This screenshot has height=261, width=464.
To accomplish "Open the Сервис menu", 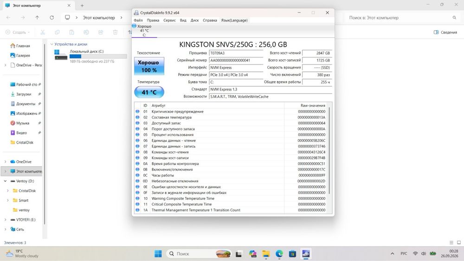I will 169,20.
